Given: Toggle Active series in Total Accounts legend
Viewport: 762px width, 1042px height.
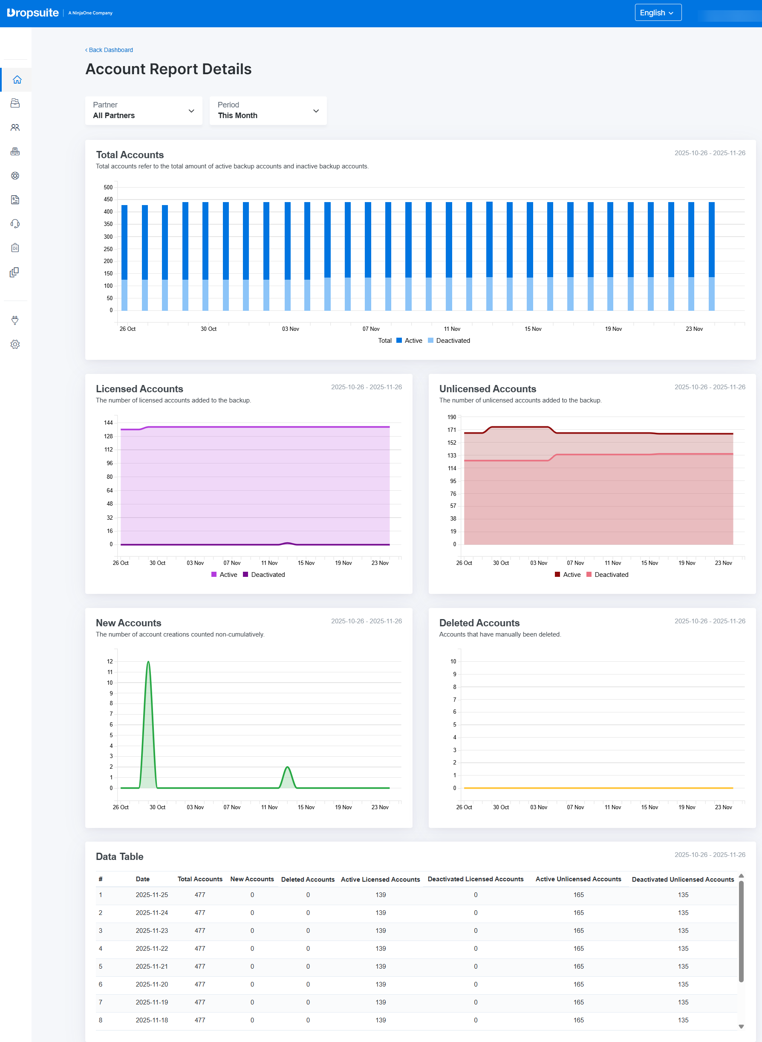Looking at the screenshot, I should [x=409, y=341].
